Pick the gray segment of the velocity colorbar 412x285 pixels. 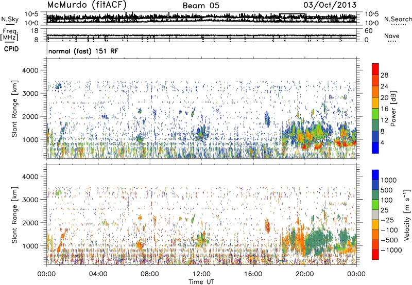click(375, 215)
